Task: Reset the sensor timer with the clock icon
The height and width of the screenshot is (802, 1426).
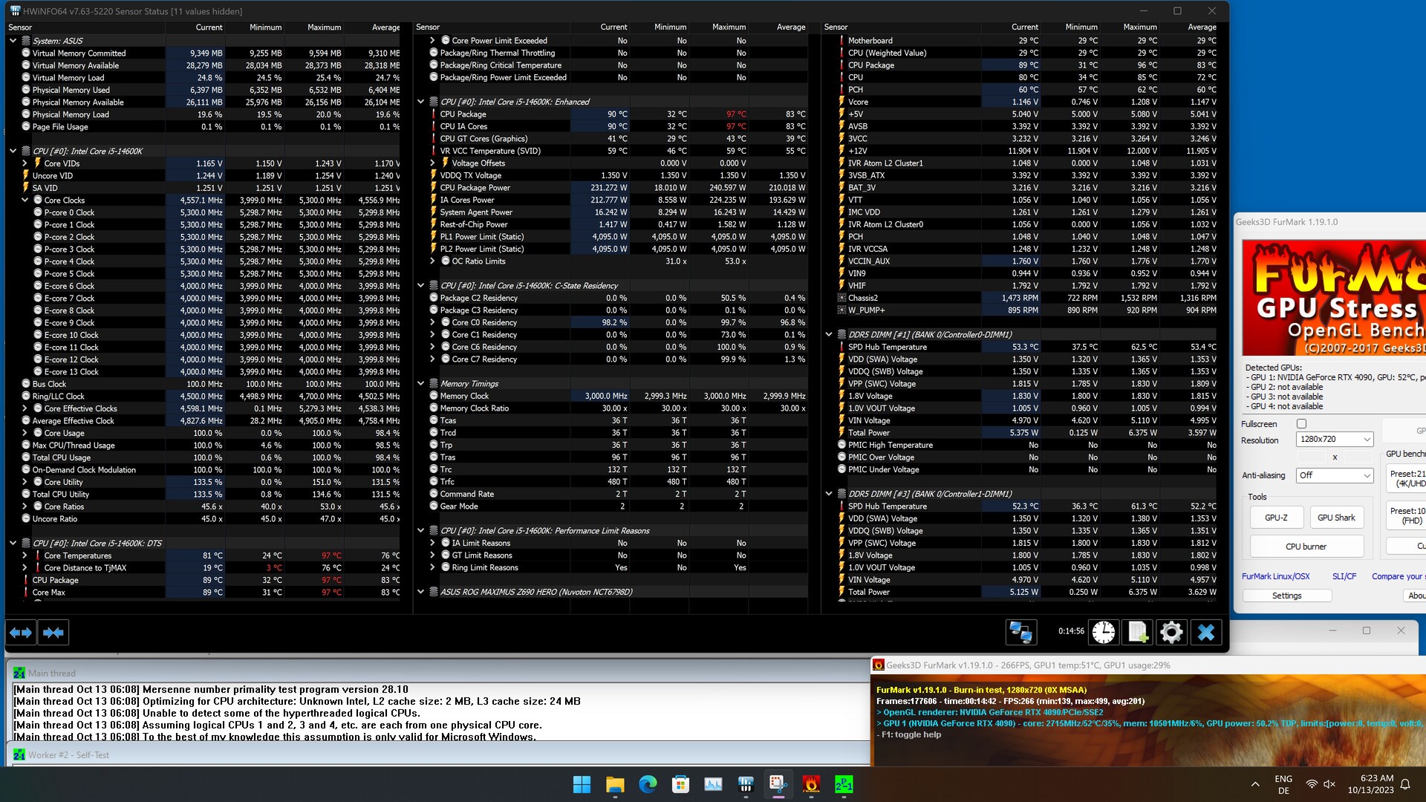Action: tap(1104, 632)
